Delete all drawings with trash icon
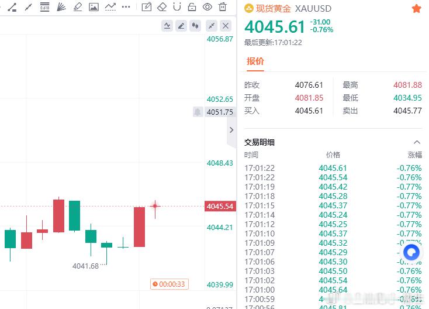429x309 pixels. [x=223, y=7]
